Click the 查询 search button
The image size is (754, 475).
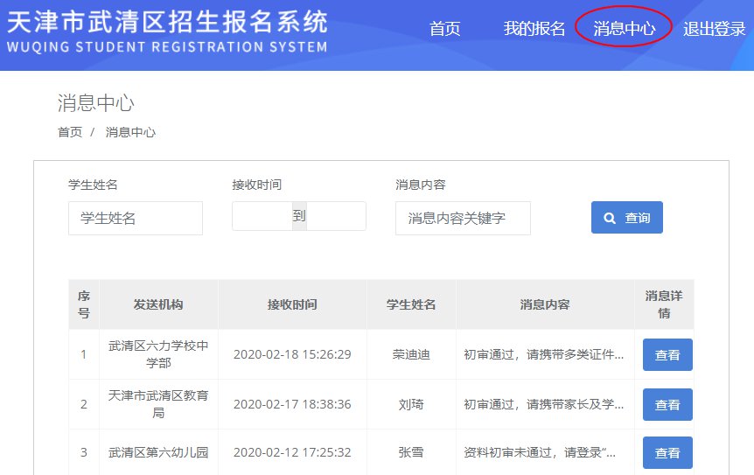(x=626, y=218)
